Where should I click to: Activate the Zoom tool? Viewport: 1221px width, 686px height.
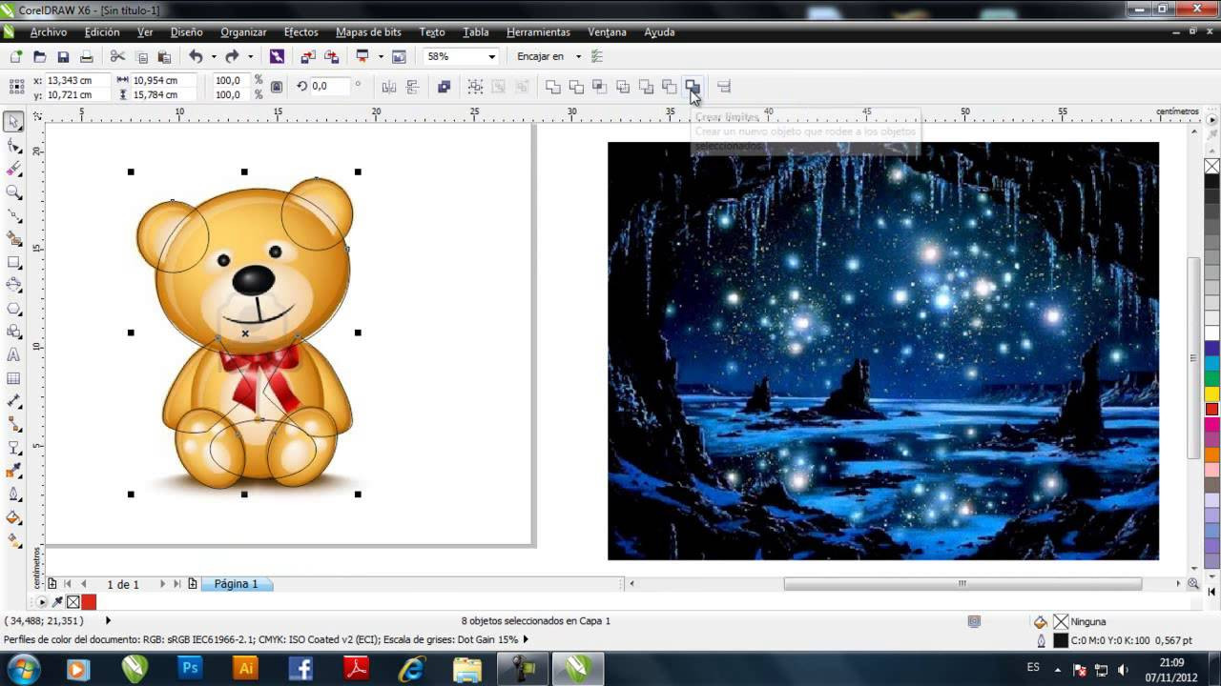coord(13,192)
